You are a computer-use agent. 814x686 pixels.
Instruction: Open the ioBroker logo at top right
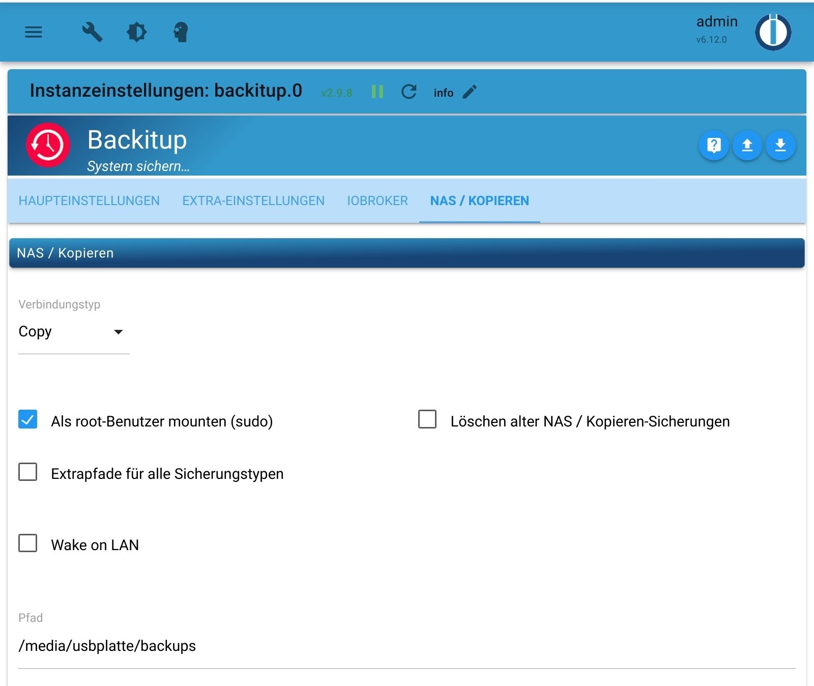tap(773, 32)
